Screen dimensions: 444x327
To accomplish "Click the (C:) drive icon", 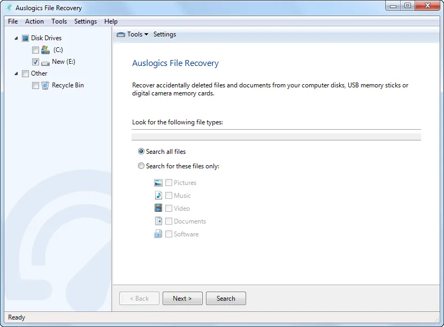I will pyautogui.click(x=45, y=49).
